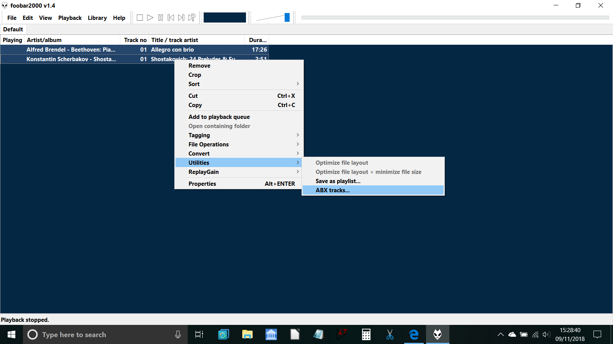
Task: Open the File menu
Action: (12, 18)
